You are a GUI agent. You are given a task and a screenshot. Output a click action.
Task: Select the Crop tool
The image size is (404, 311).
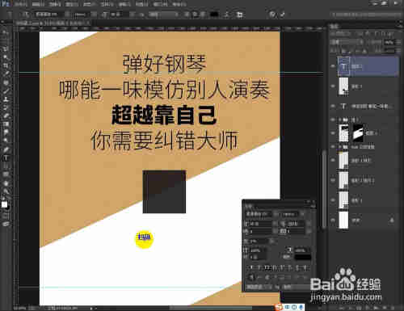(x=6, y=65)
